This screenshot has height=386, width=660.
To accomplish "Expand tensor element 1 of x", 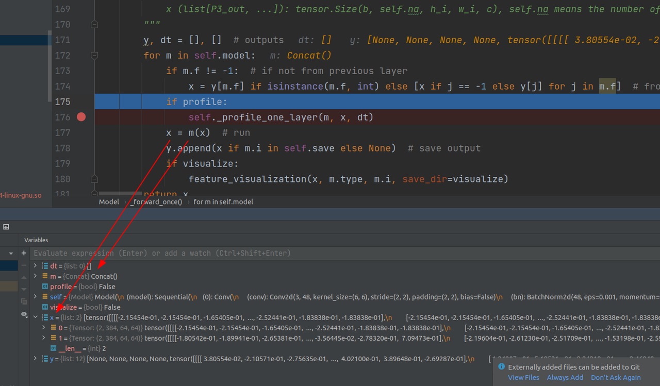I will click(x=44, y=338).
